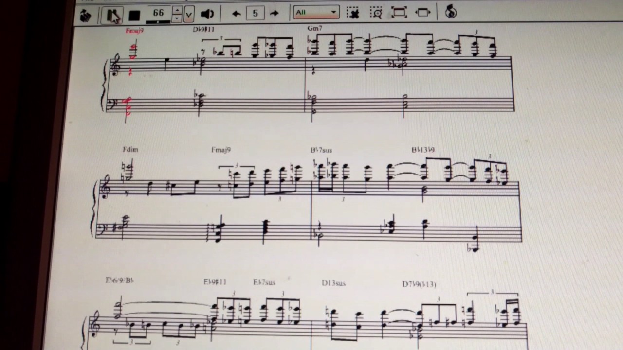
Task: Click the fit width icon
Action: pos(423,12)
